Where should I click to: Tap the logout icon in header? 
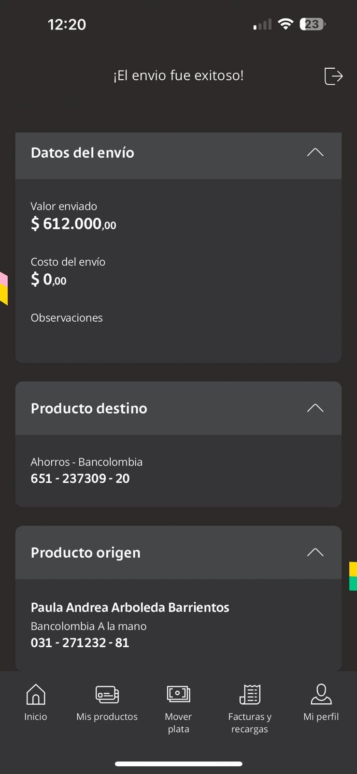tap(333, 76)
